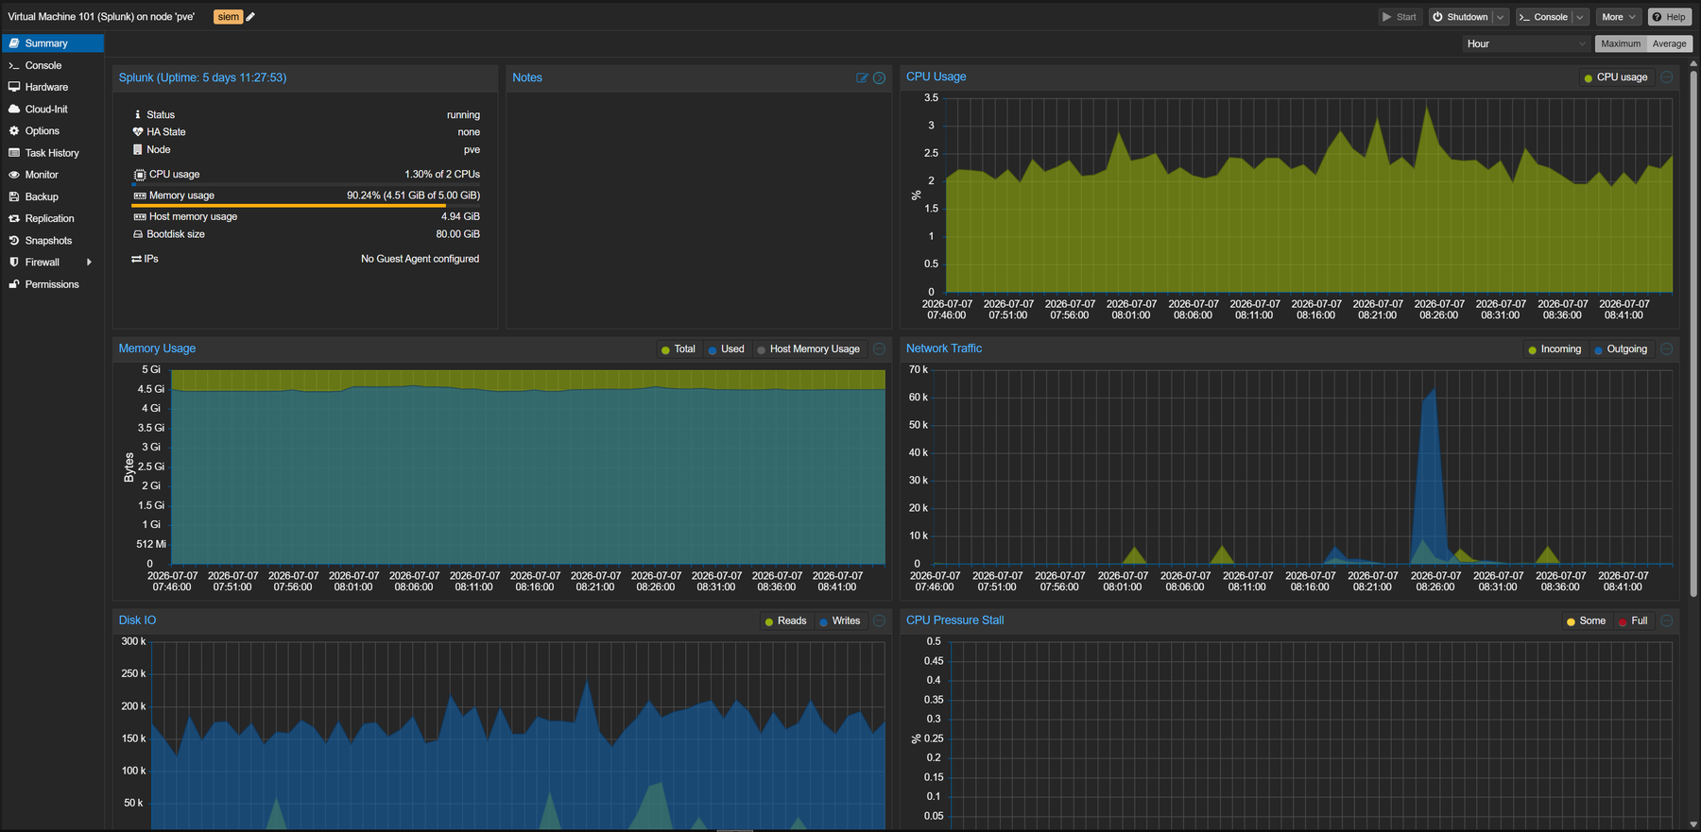Click the top Console button
This screenshot has height=832, width=1701.
1543,17
